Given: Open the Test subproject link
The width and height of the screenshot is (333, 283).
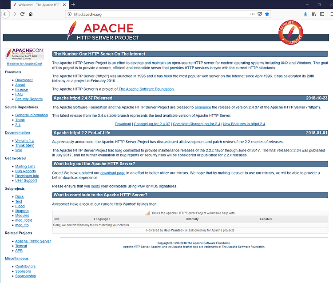Looking at the screenshot, I should (19, 202).
